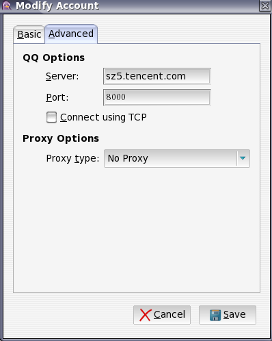Switch to the Basic tab
The height and width of the screenshot is (341, 272).
point(29,34)
